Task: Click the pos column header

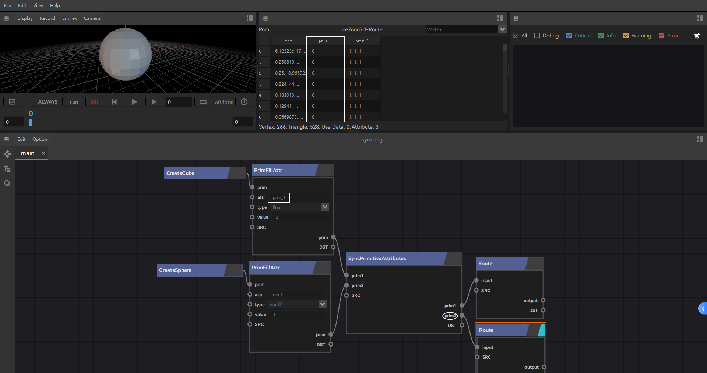Action: 288,41
